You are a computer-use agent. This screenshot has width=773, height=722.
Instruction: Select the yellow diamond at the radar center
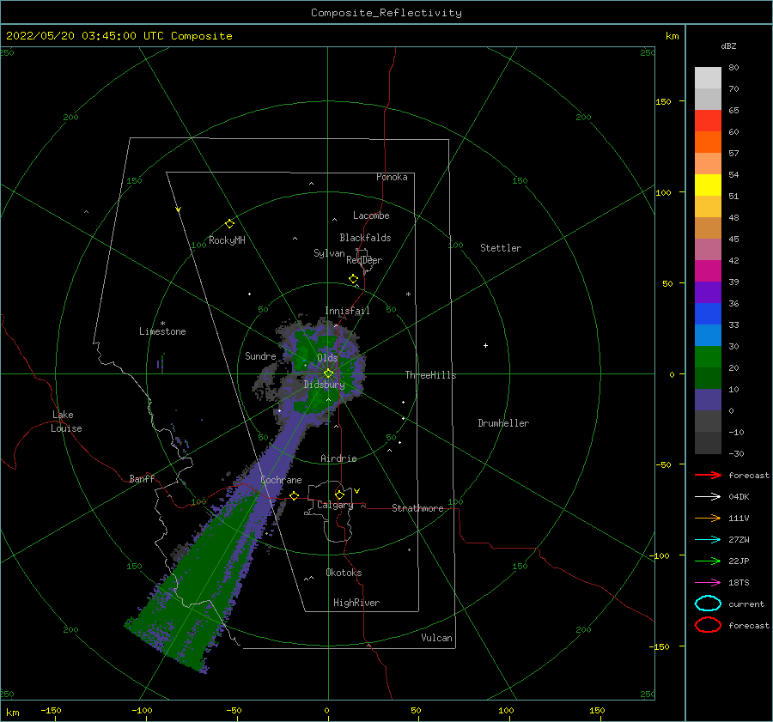(x=328, y=373)
